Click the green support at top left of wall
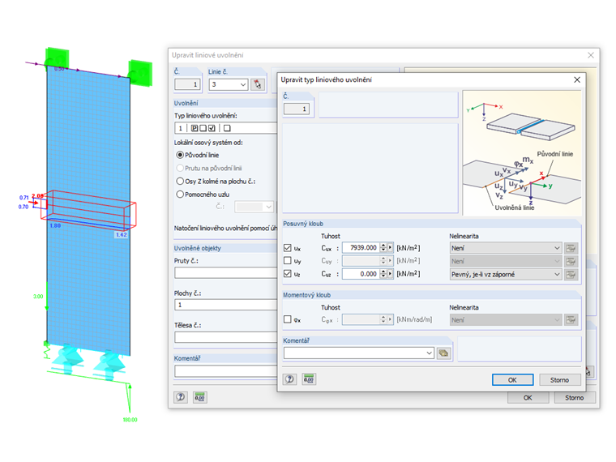The width and height of the screenshot is (616, 462). point(58,58)
